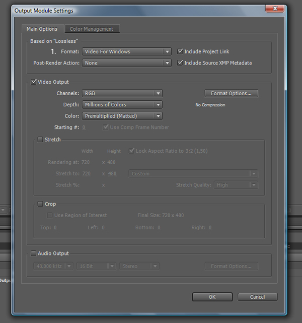Click the Final Size: 720 x 480 text
Screen dimensions: 302x323
(x=161, y=215)
